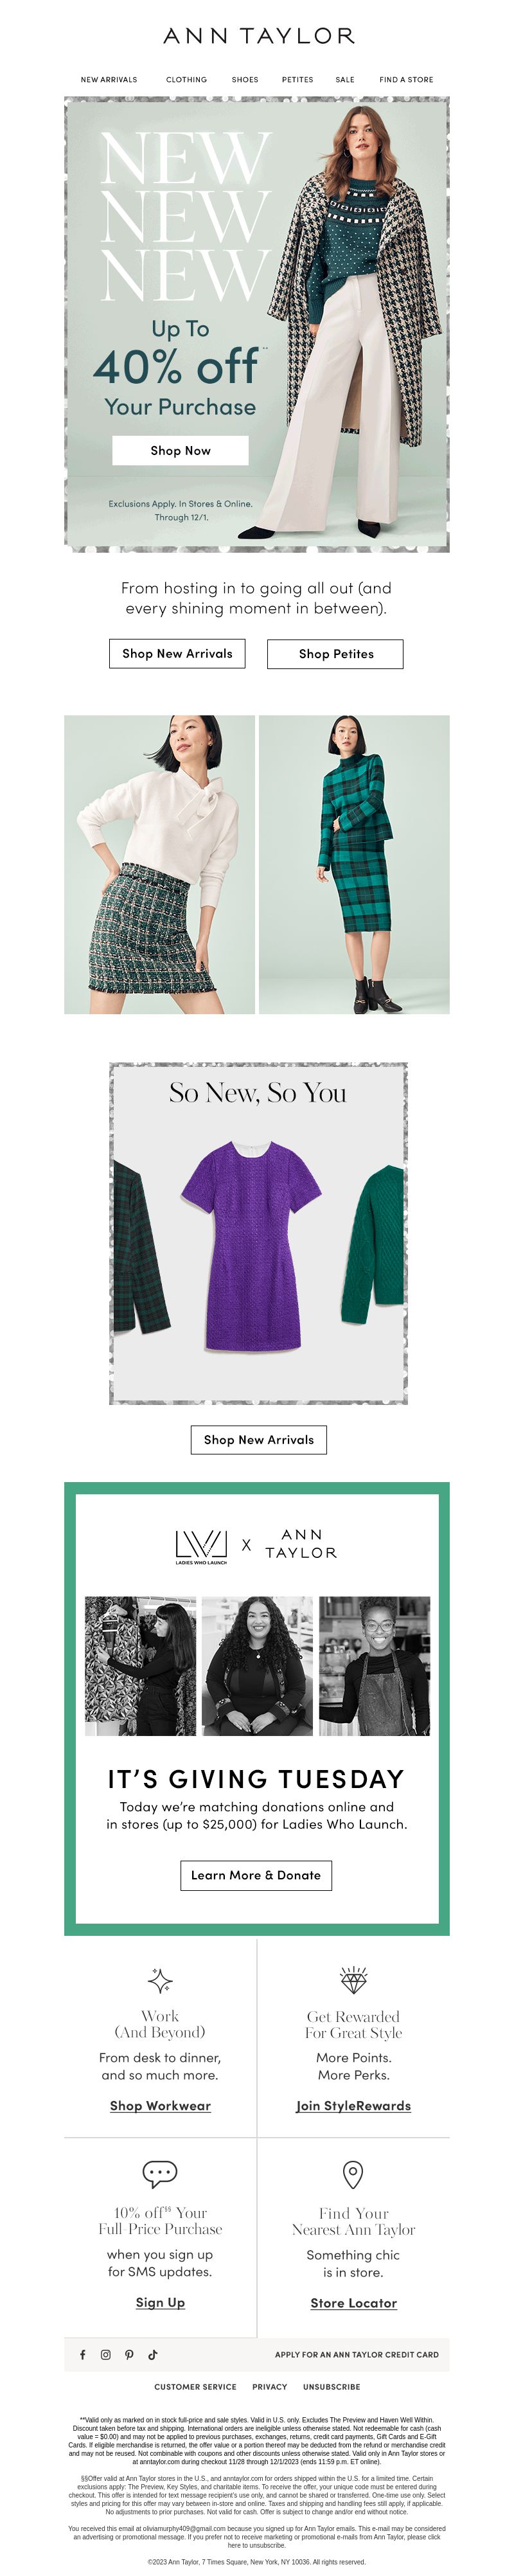Open the Facebook social icon
The width and height of the screenshot is (514, 2576).
tap(82, 2354)
